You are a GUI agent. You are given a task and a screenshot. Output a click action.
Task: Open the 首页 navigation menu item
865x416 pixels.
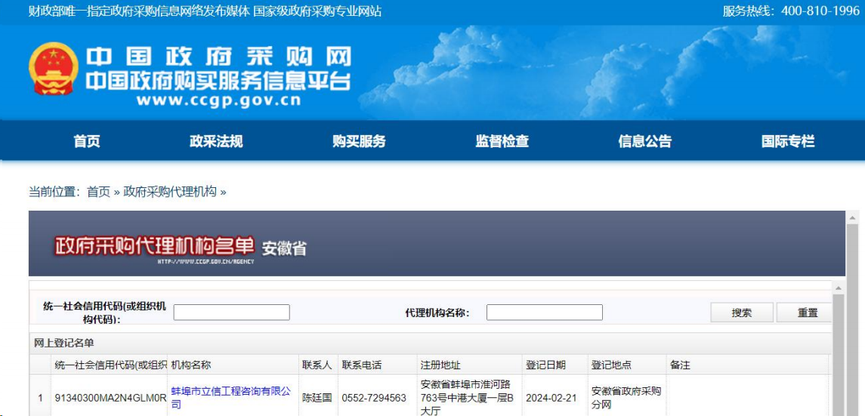point(87,141)
